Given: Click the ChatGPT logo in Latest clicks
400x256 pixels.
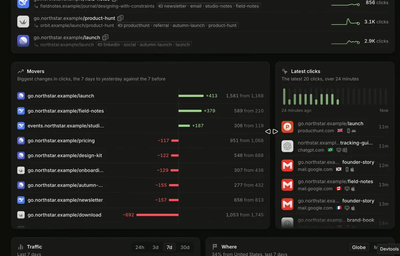Looking at the screenshot, I should coord(287,146).
